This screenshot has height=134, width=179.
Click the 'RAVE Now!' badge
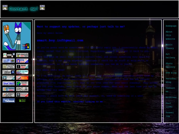22,67
